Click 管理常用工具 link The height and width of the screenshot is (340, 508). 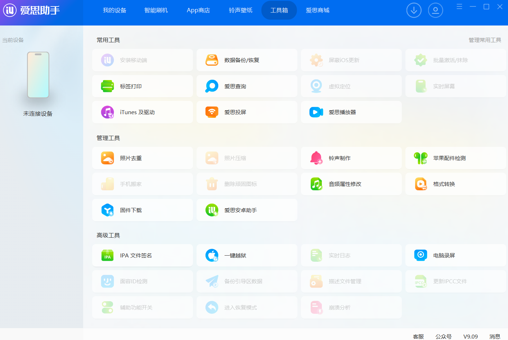tap(485, 40)
